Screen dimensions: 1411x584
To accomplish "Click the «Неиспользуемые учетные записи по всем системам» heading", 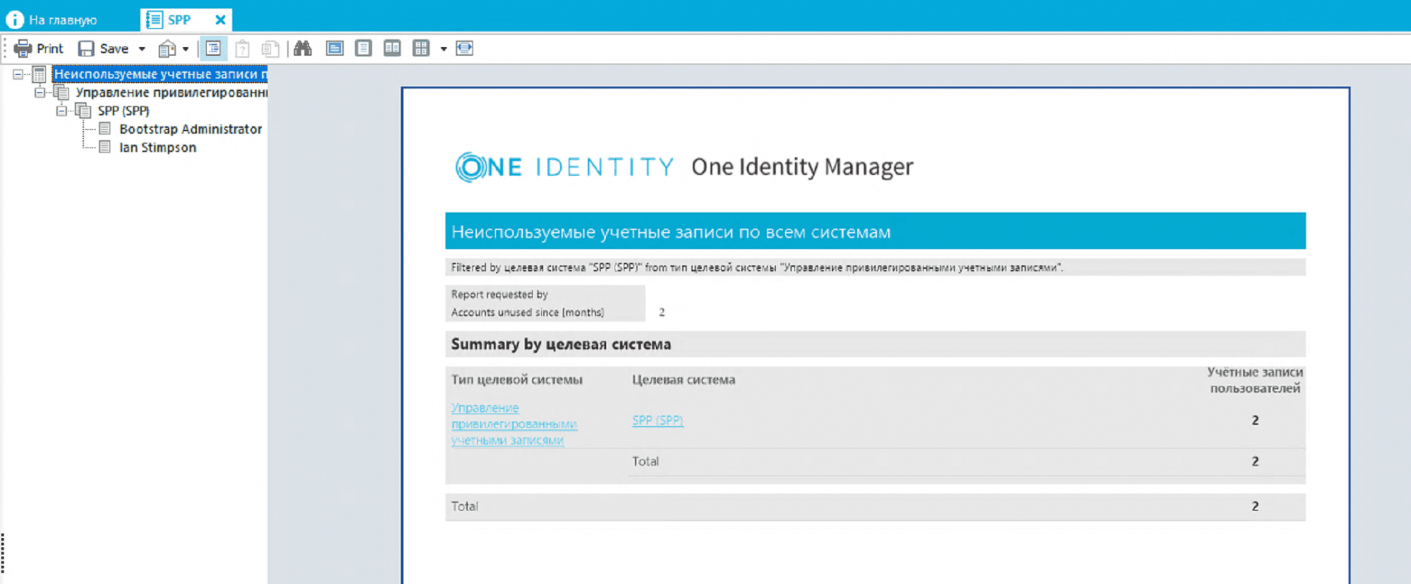I will (671, 232).
